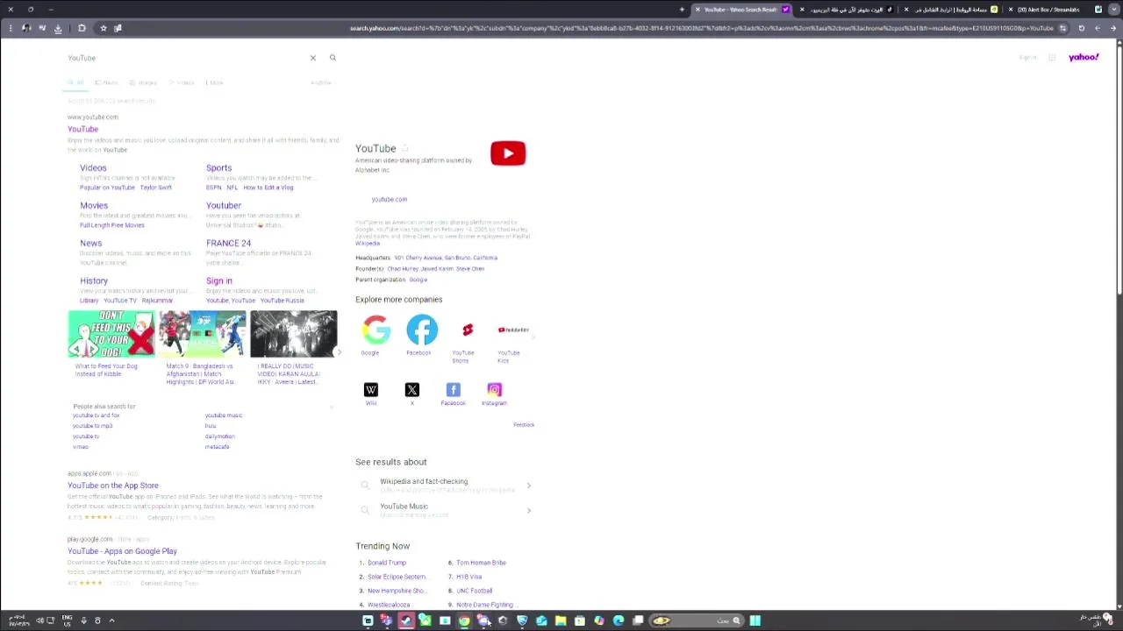The height and width of the screenshot is (631, 1123).
Task: Open the FRANCE 24 sitelink
Action: tap(228, 243)
